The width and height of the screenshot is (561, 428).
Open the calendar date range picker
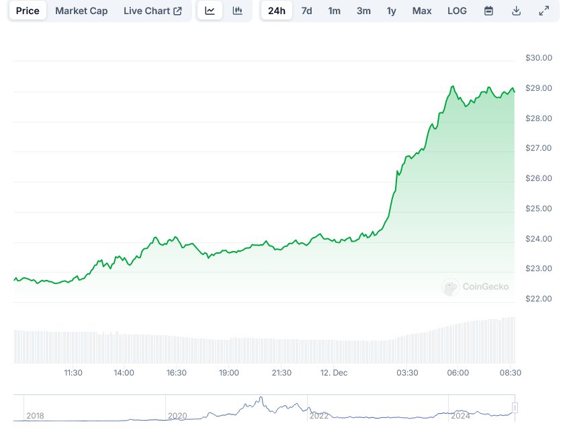488,11
